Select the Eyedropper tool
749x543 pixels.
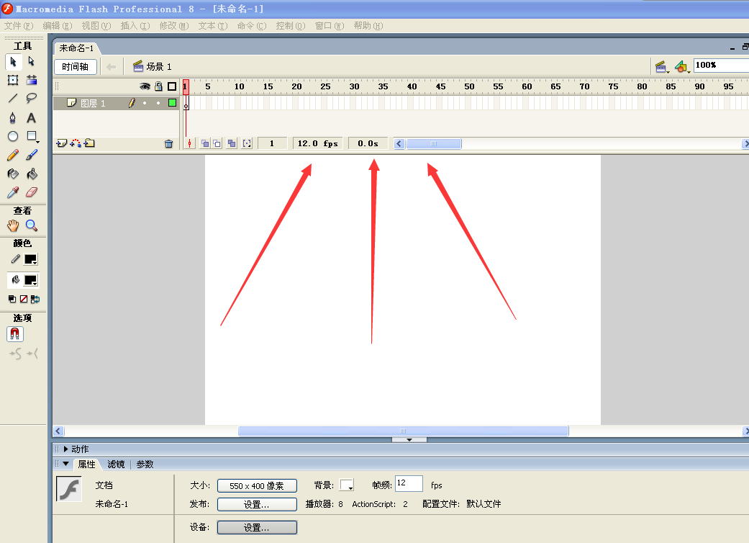click(x=13, y=192)
